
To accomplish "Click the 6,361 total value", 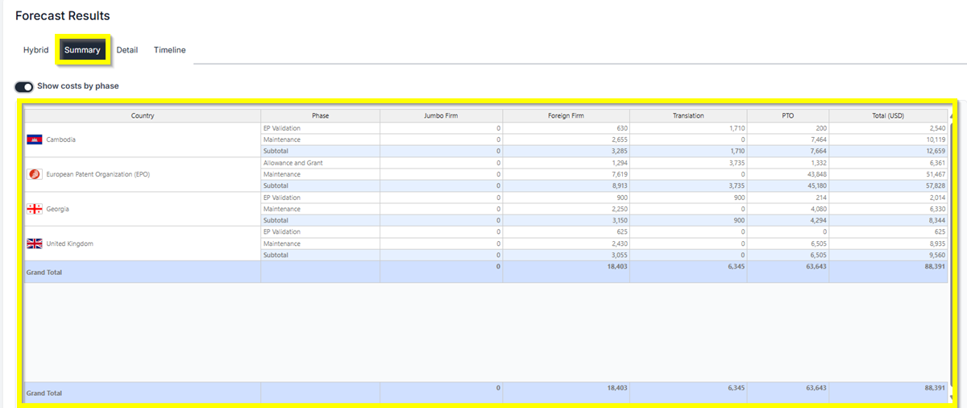I will coord(937,163).
